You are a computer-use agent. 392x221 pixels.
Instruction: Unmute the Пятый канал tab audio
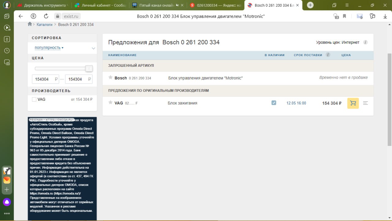(x=177, y=5)
